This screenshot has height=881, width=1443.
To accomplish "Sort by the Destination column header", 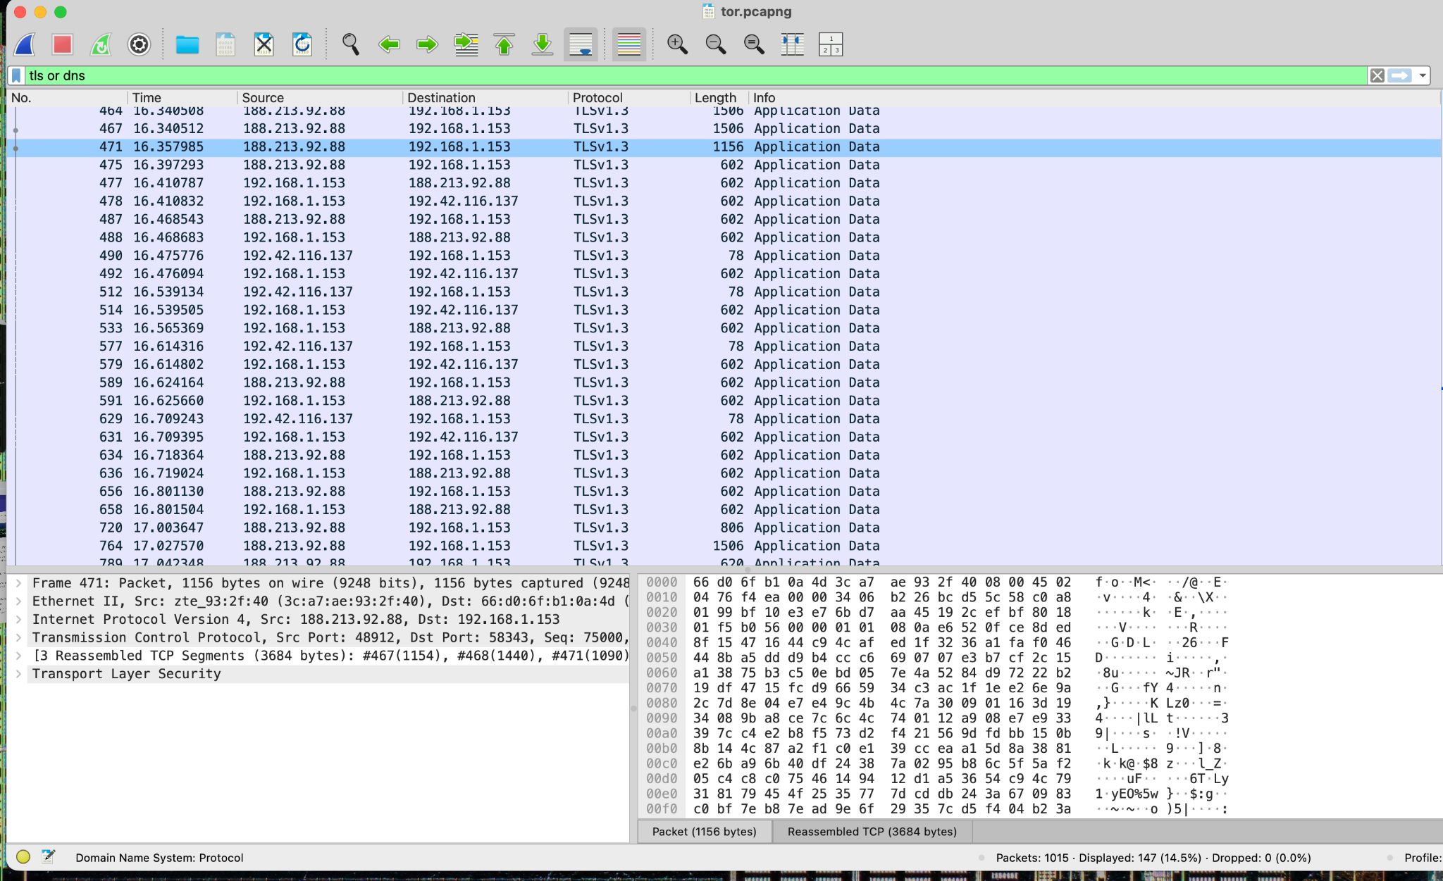I will [x=485, y=98].
